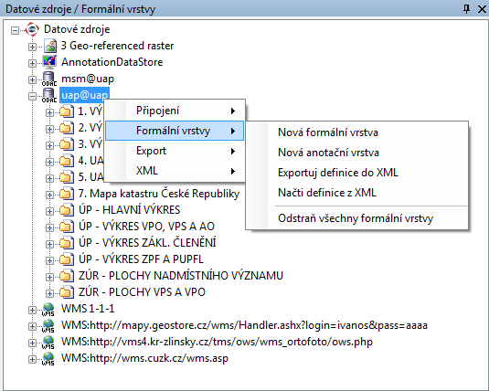This screenshot has width=489, height=391.
Task: Click the AnnotationDataStore icon
Action: [49, 62]
